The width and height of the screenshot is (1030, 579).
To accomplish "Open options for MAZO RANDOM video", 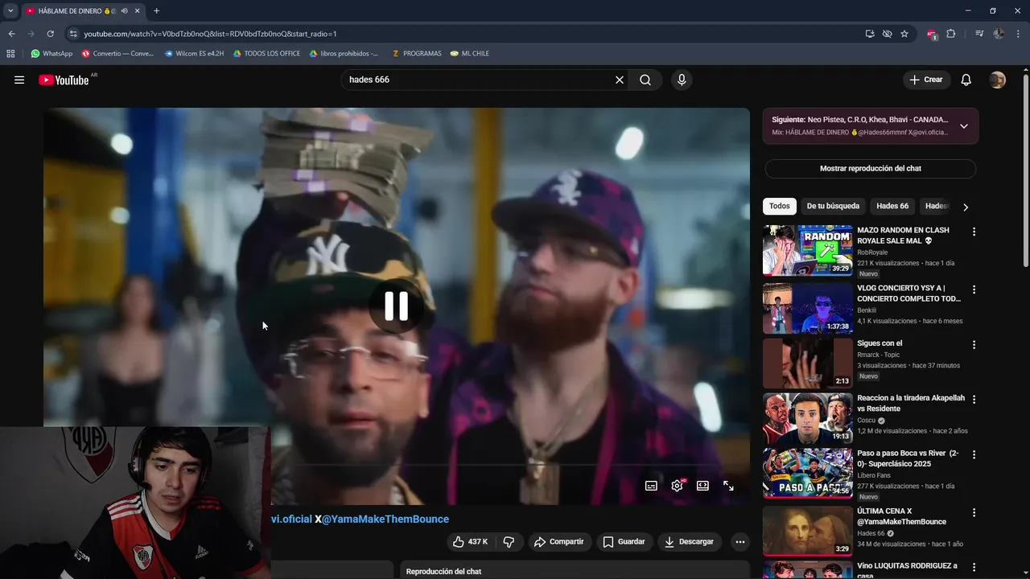I will coord(974,232).
